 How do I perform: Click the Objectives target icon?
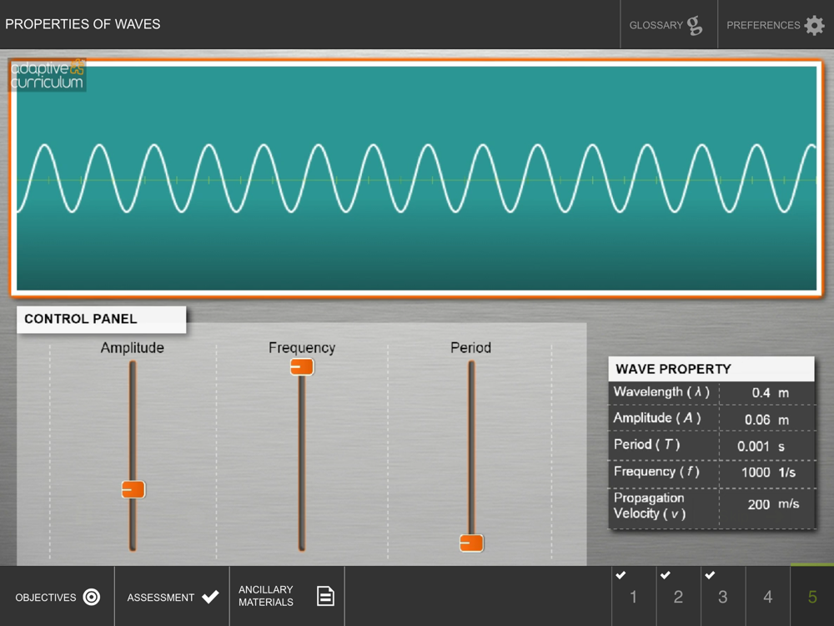tap(92, 597)
